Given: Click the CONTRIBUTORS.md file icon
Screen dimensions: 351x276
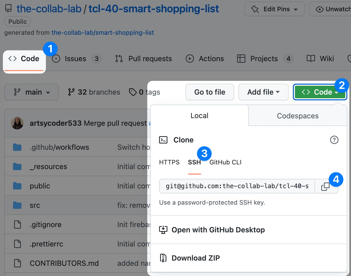Looking at the screenshot, I should (x=17, y=263).
